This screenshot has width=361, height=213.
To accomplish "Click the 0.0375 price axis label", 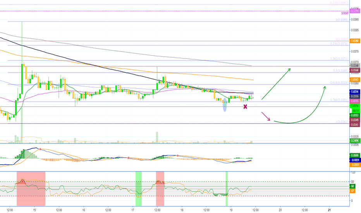I will coord(355,52).
